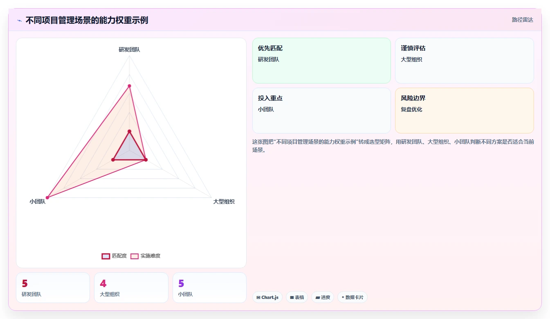Click the 路径雷达 label in header
Viewport: 550px width, 319px height.
click(522, 20)
